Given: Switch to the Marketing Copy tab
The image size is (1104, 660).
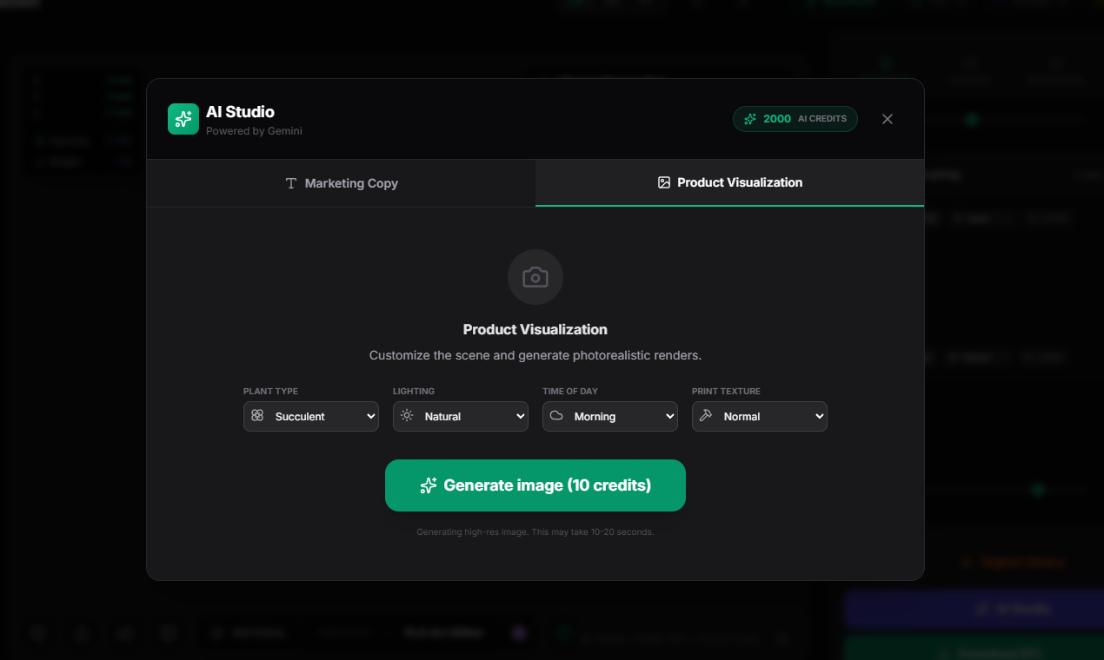Looking at the screenshot, I should (x=341, y=183).
